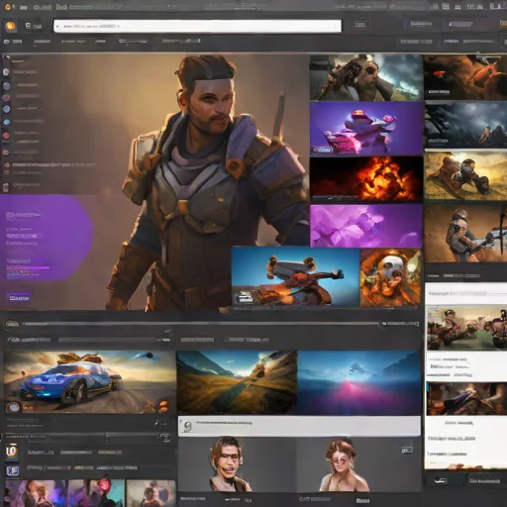Screen dimensions: 507x507
Task: Open the armored rider in desert thumbnail
Action: click(x=465, y=175)
